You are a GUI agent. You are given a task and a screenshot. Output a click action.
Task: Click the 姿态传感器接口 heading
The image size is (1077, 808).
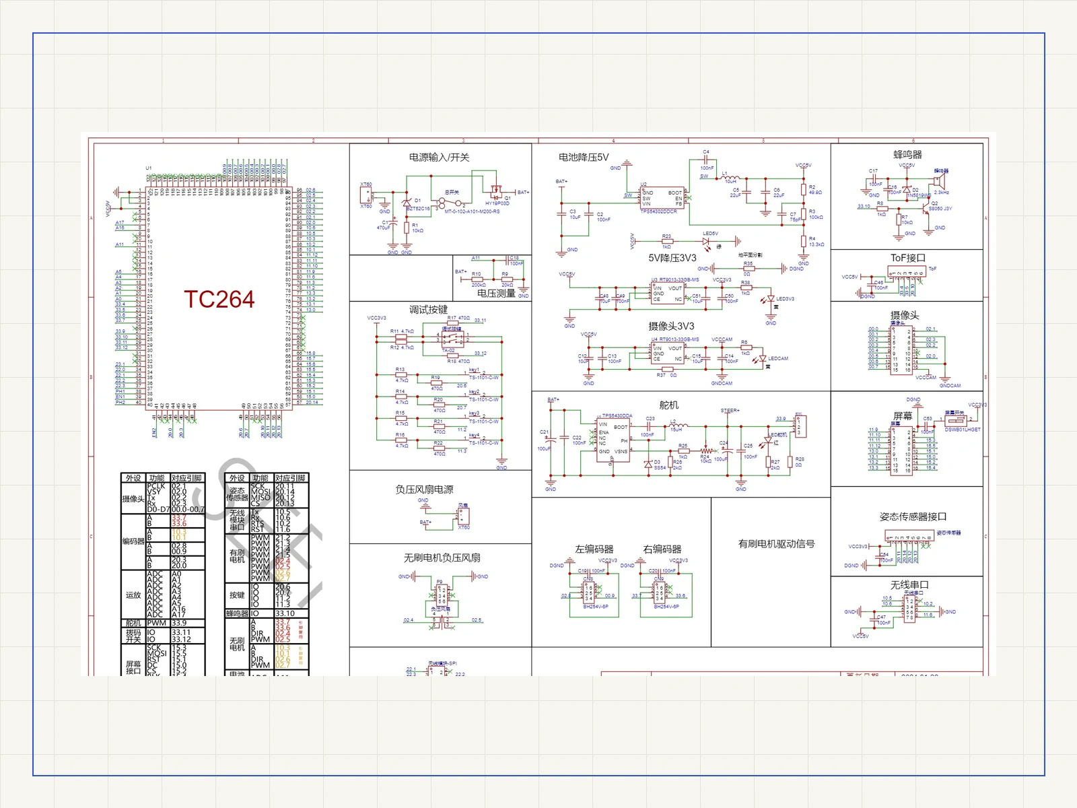point(913,516)
